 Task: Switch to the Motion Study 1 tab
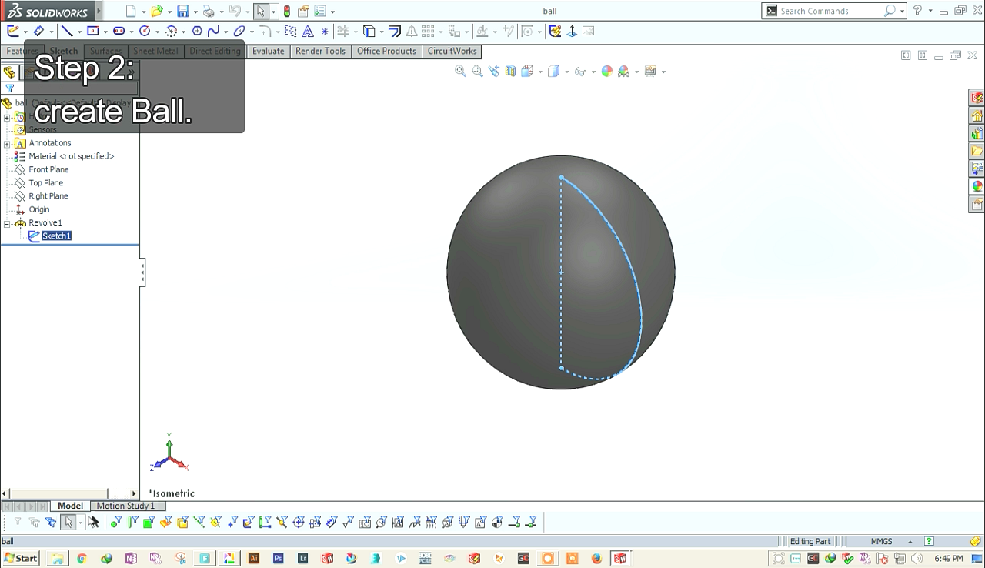point(125,506)
